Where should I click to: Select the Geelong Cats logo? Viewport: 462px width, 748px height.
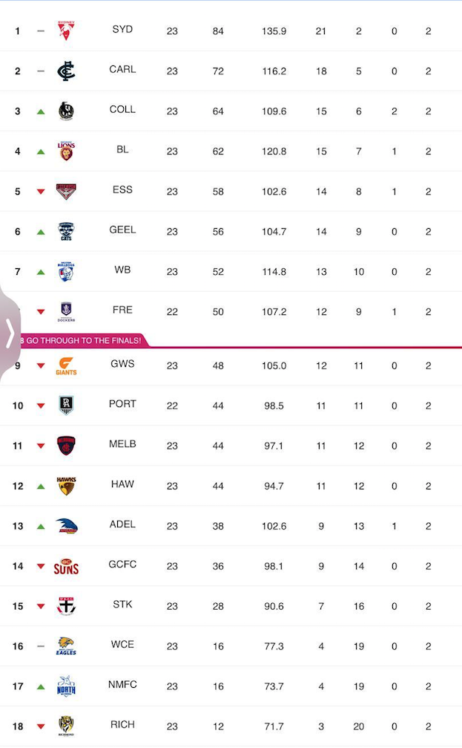tap(65, 230)
